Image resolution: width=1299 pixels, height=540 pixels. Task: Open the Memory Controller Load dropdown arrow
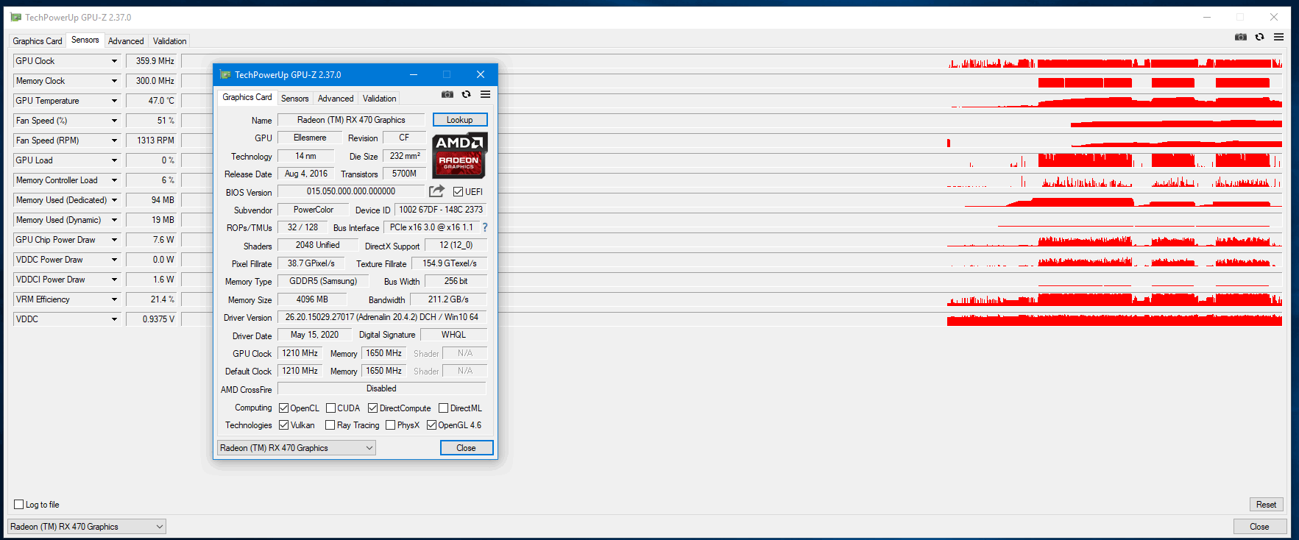114,180
